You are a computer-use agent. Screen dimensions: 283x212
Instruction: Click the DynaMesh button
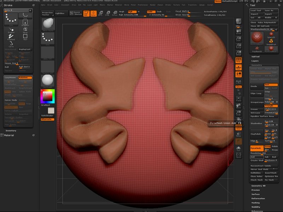[257, 148]
